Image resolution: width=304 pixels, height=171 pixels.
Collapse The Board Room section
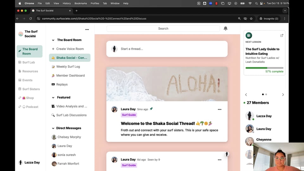click(53, 40)
